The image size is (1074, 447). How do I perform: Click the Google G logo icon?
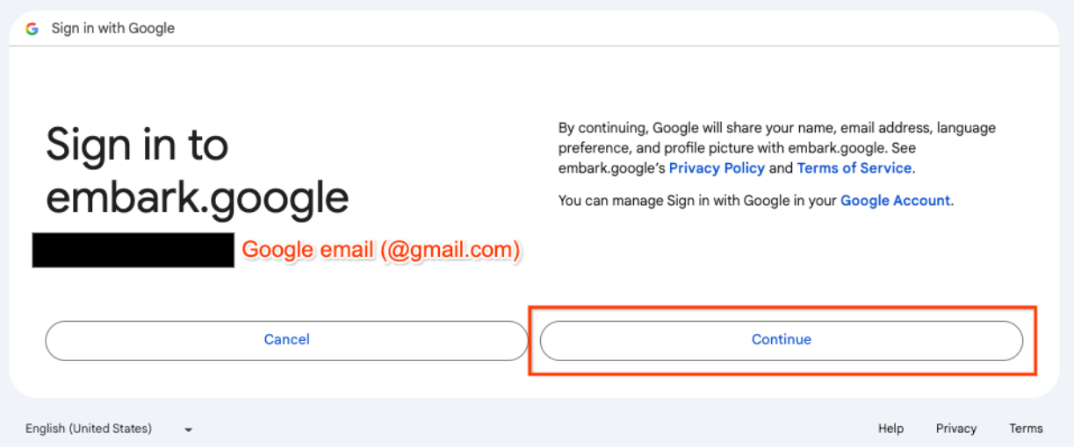32,29
